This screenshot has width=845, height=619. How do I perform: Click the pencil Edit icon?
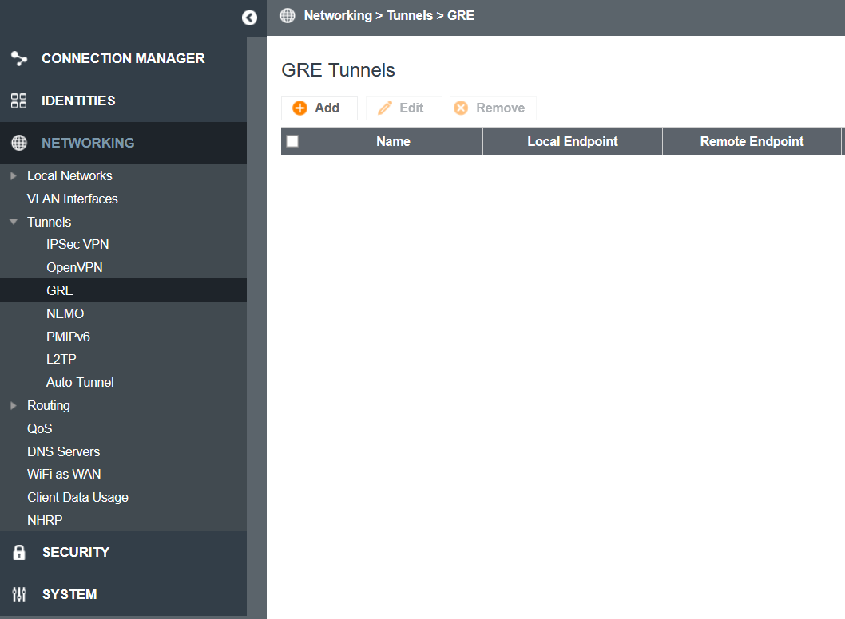(x=385, y=108)
